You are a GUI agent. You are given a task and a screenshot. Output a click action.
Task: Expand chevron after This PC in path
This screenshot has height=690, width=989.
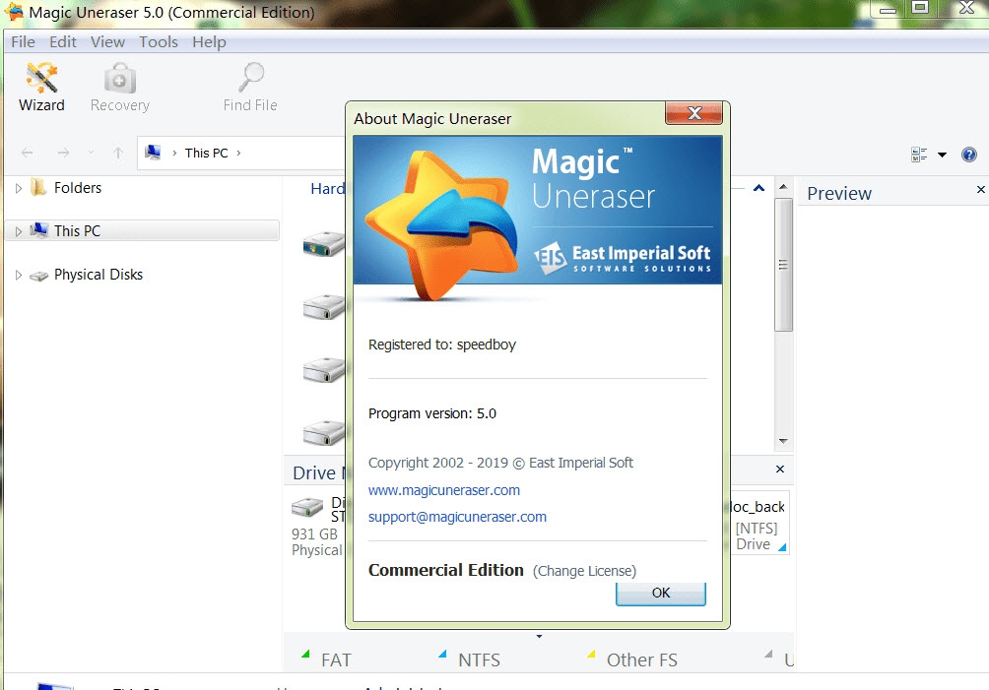click(x=238, y=154)
